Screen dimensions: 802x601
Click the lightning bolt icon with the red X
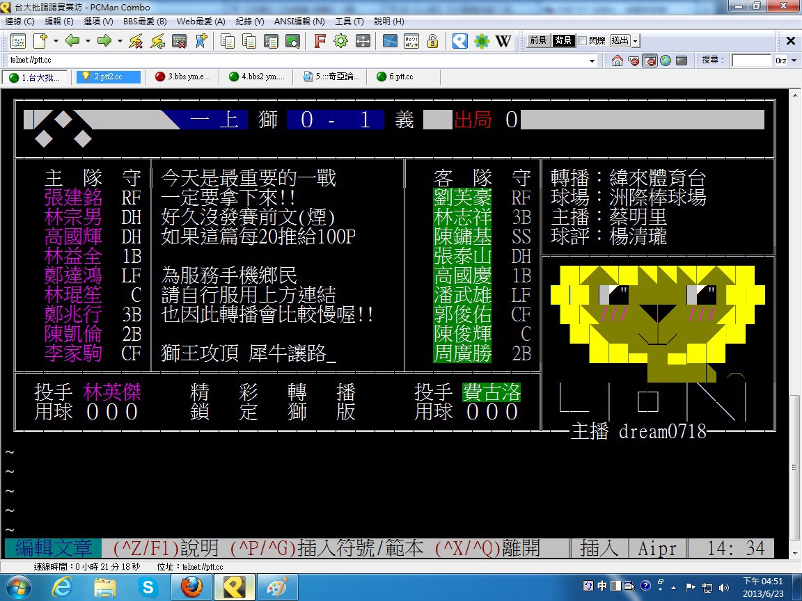click(x=136, y=41)
